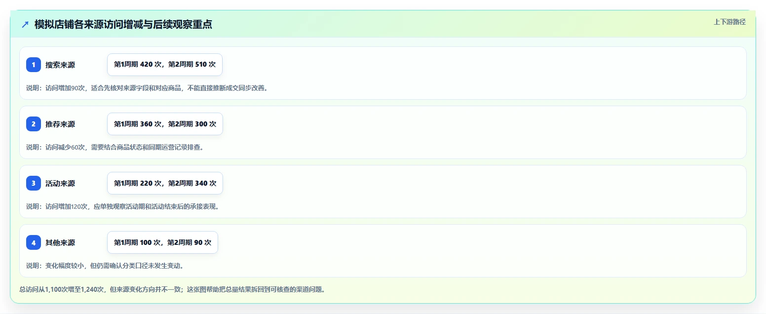
Task: Click the trend arrow icon beside the title
Action: point(25,24)
